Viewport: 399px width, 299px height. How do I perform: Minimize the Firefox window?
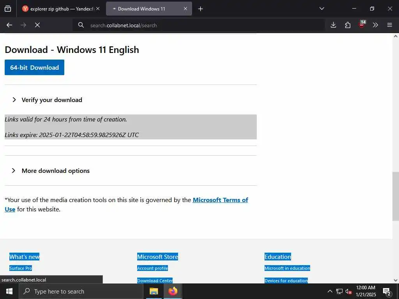[x=354, y=9]
